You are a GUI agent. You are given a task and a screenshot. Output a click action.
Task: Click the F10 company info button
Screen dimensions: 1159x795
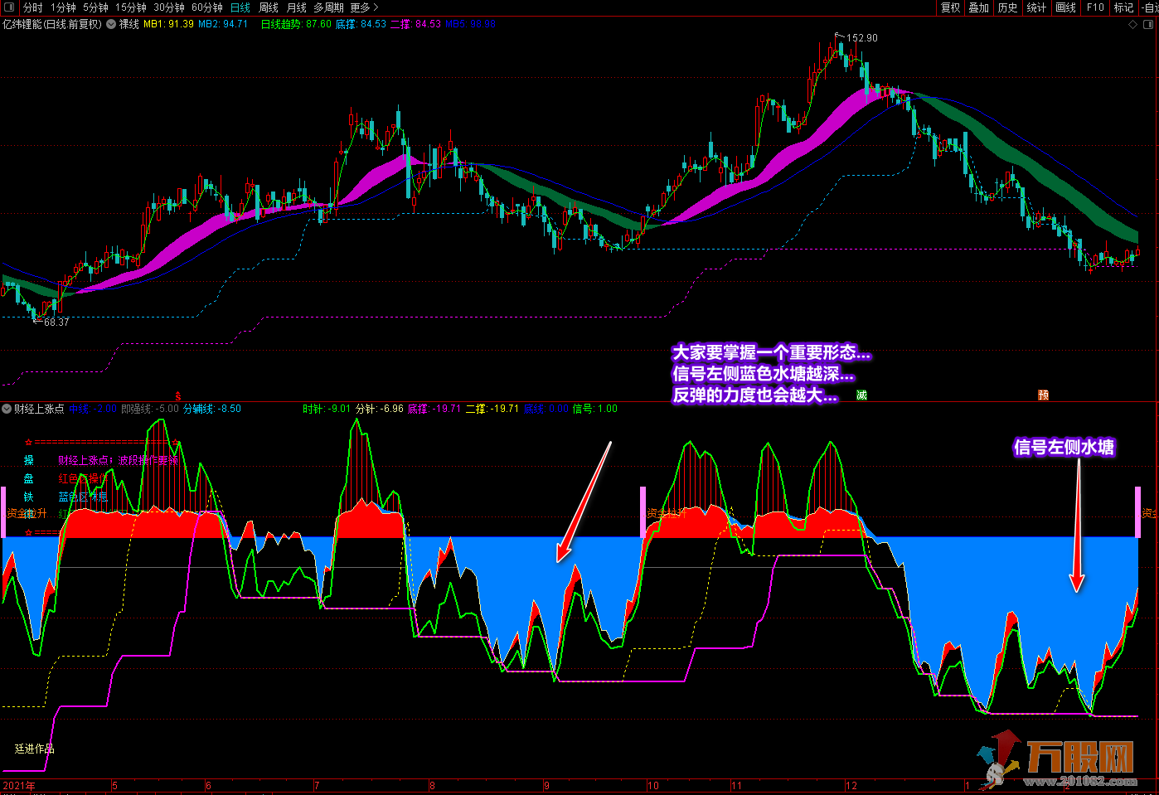coord(1095,7)
